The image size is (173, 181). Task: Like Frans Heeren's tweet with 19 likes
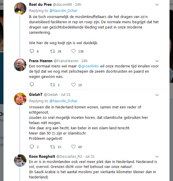click(x=73, y=85)
